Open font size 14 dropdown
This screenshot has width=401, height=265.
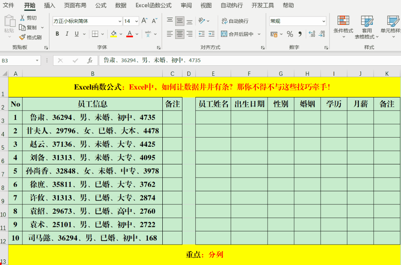coord(137,21)
